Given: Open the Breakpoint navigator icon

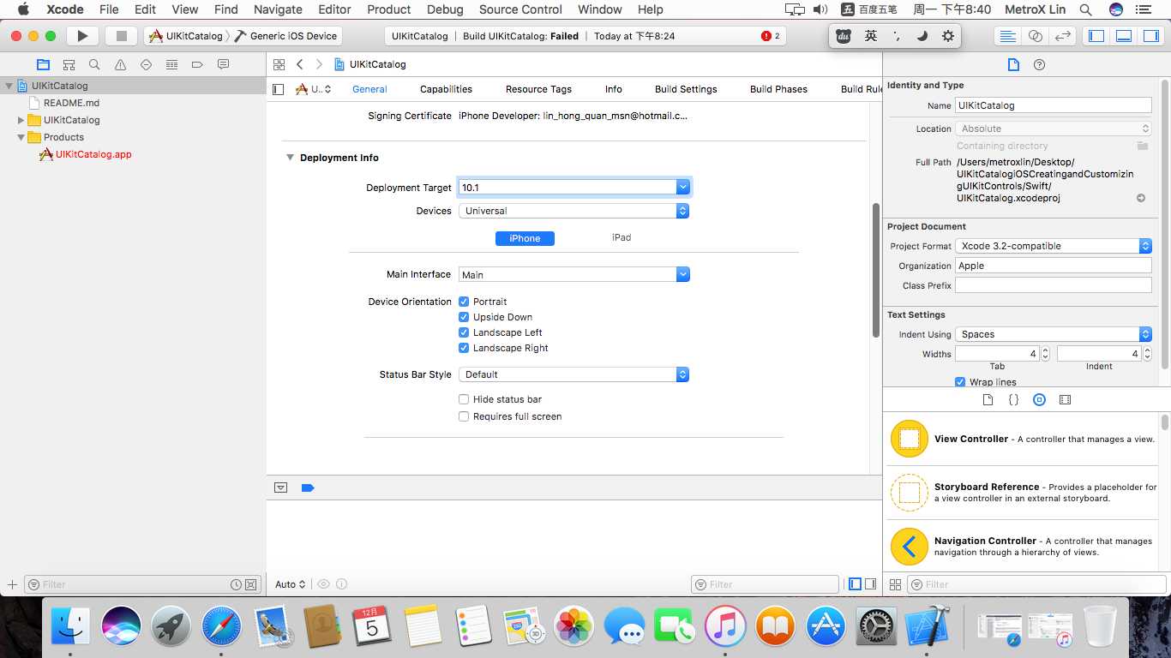Looking at the screenshot, I should 197,64.
